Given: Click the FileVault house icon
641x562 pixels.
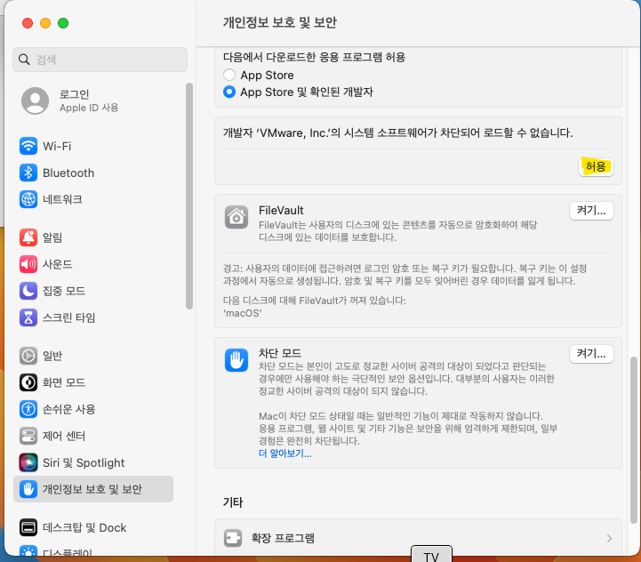Looking at the screenshot, I should (x=236, y=217).
